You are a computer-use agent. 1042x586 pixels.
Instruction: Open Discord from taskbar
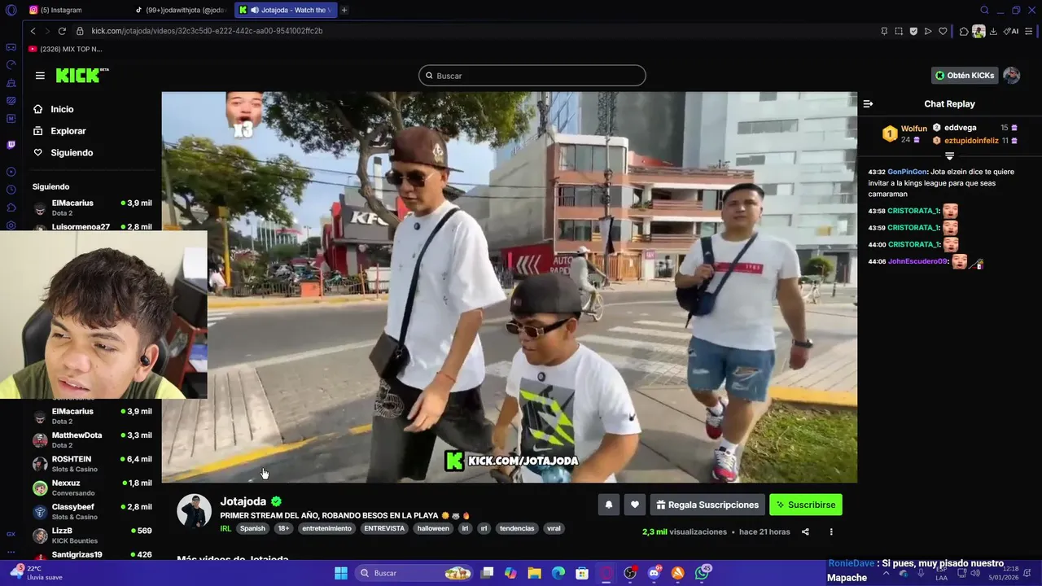click(654, 573)
